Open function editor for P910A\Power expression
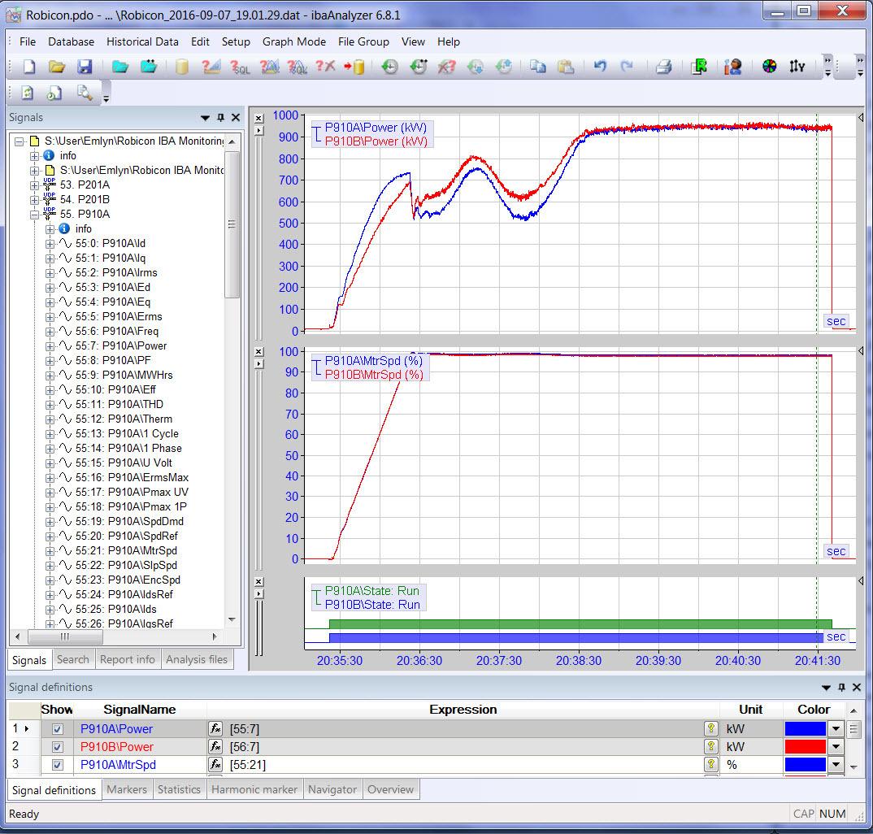Image resolution: width=873 pixels, height=834 pixels. point(215,729)
